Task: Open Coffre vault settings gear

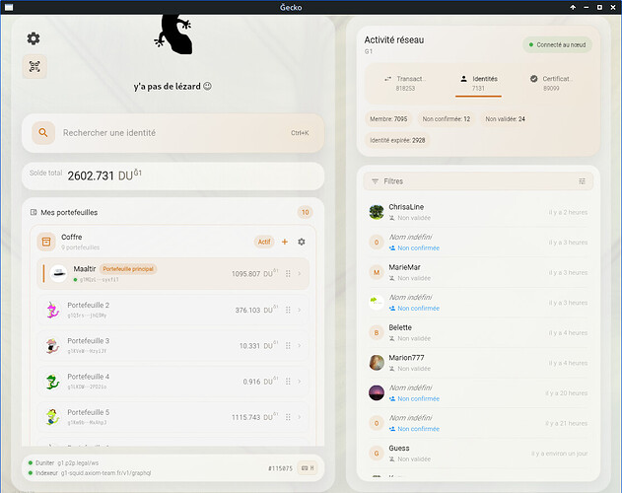Action: [x=302, y=242]
